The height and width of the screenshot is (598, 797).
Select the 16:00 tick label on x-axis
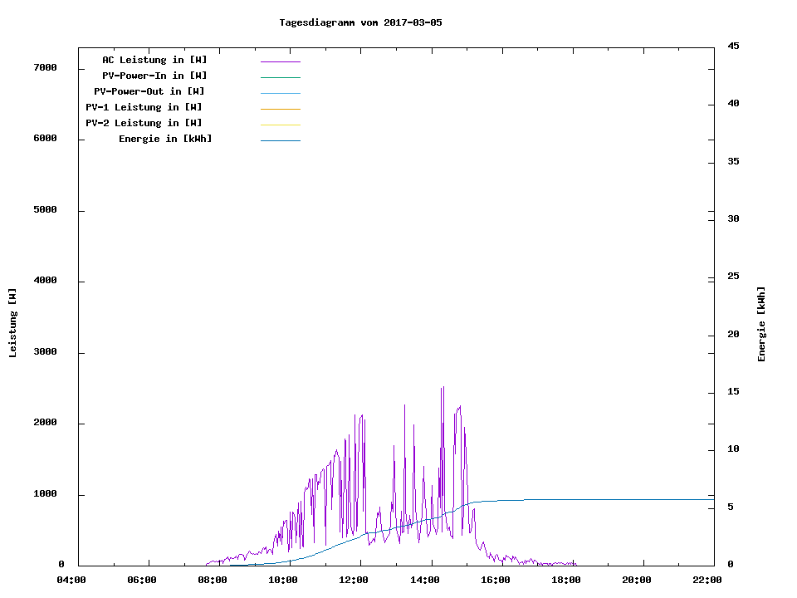tap(495, 581)
